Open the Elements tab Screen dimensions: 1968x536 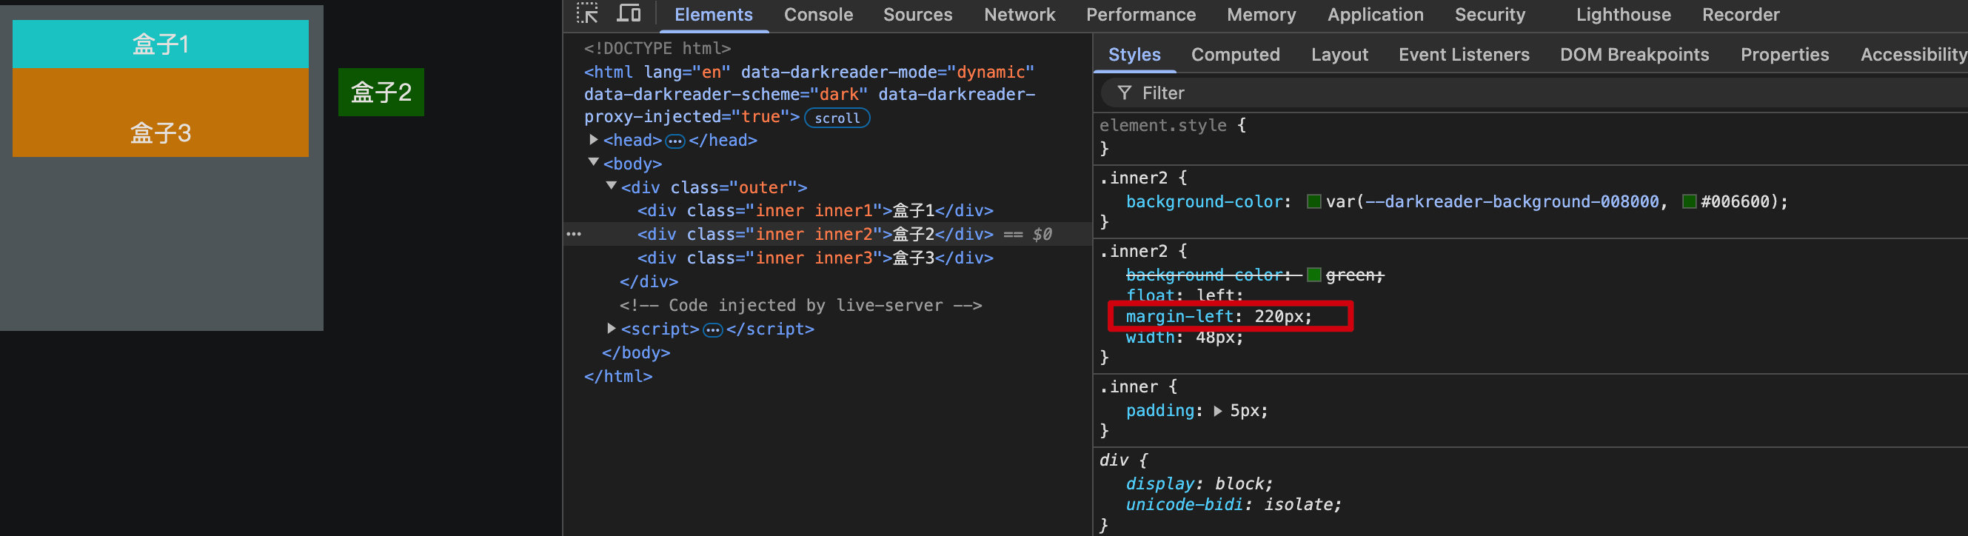pos(713,15)
